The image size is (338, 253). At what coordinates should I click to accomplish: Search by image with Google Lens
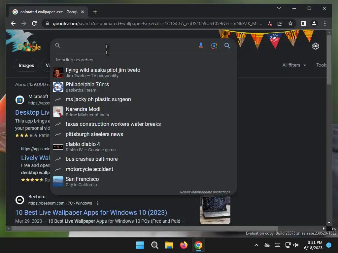pyautogui.click(x=214, y=45)
